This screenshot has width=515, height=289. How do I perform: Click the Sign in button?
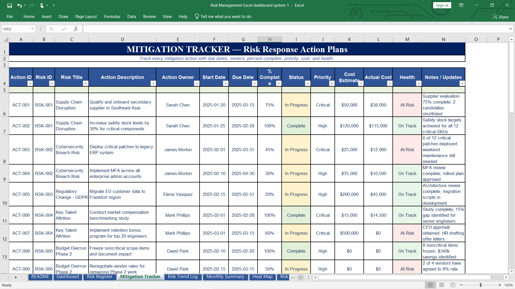pos(442,5)
